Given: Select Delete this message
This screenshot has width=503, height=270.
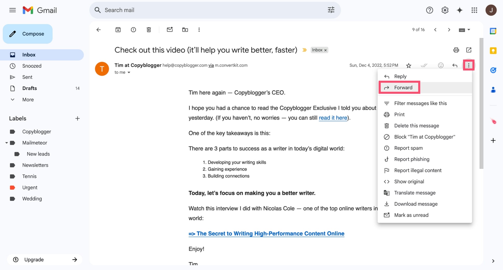Looking at the screenshot, I should [x=424, y=126].
